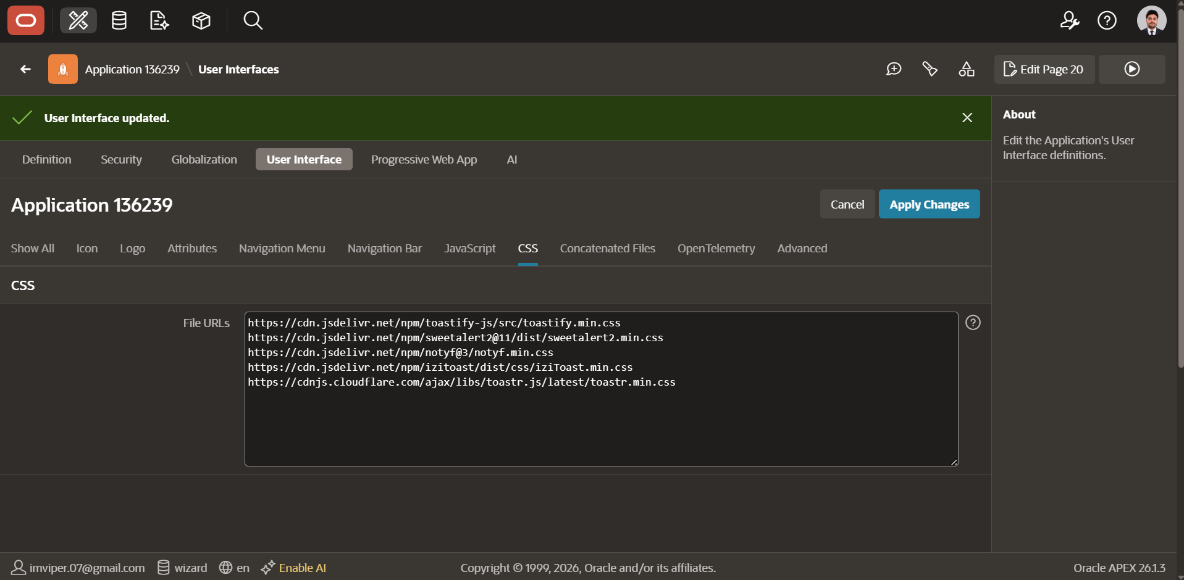Image resolution: width=1184 pixels, height=580 pixels.
Task: Click the green success checkmark icon
Action: click(22, 118)
